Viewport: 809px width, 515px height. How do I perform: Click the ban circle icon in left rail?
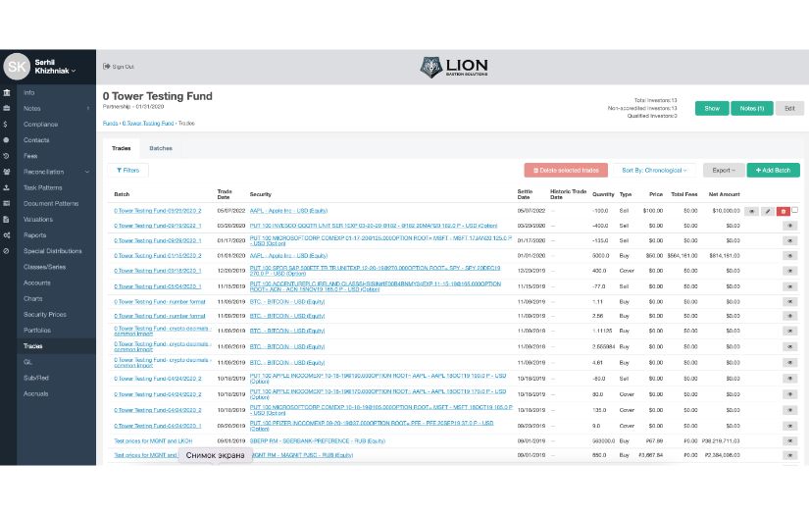point(6,251)
